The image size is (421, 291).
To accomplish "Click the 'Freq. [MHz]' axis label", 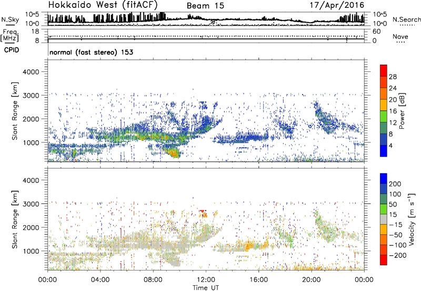I will tap(9, 35).
